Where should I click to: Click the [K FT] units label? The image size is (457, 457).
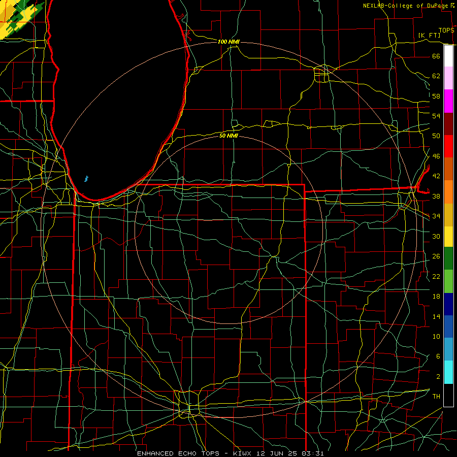(x=429, y=35)
